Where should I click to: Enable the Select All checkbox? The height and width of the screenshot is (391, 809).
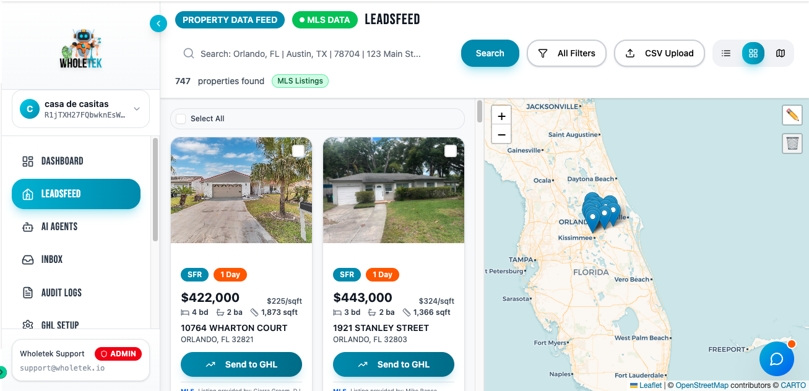coord(180,119)
